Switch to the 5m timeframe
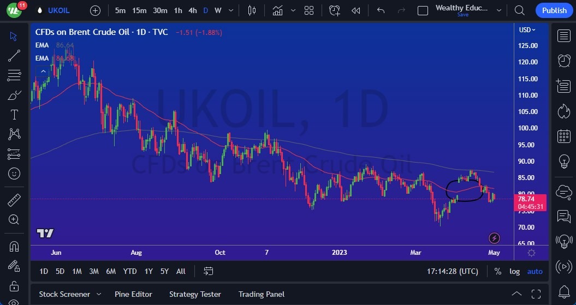 [120, 11]
